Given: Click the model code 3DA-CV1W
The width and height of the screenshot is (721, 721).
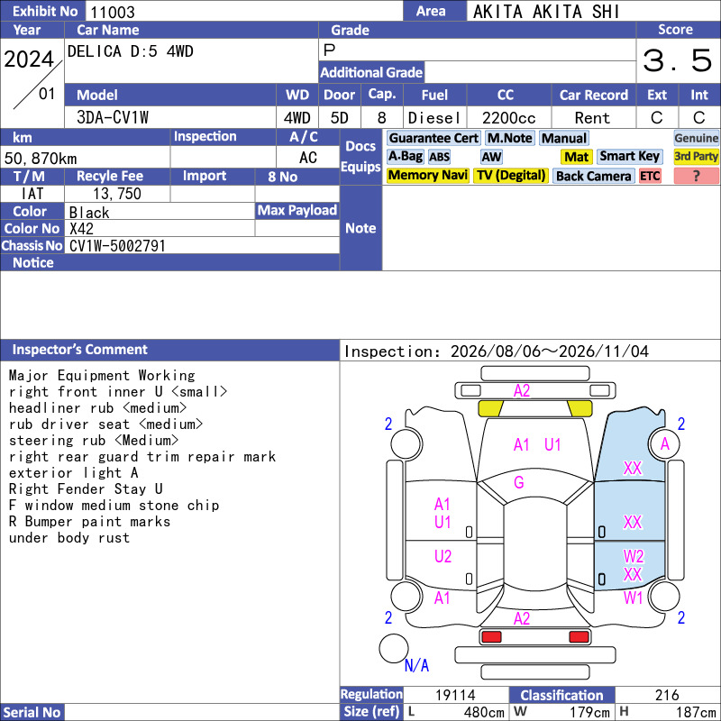Looking at the screenshot, I should point(113,118).
